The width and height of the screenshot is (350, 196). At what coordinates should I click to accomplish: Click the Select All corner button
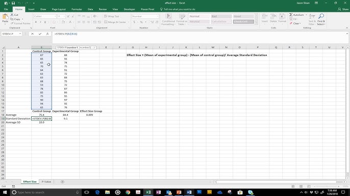coord(3,47)
